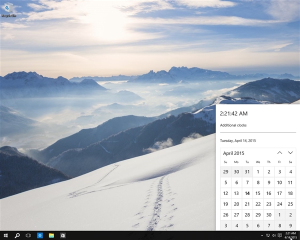Click the 2:21:42 AM time display
This screenshot has height=240, width=300.
point(233,113)
